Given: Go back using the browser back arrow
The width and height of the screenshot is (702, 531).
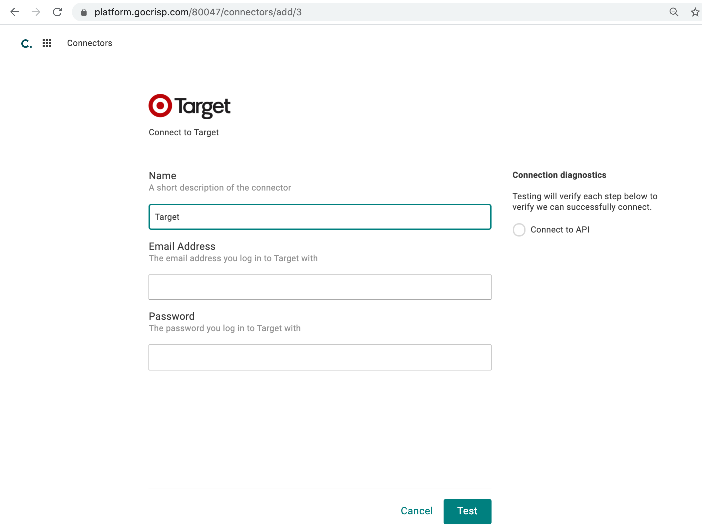Looking at the screenshot, I should [15, 12].
